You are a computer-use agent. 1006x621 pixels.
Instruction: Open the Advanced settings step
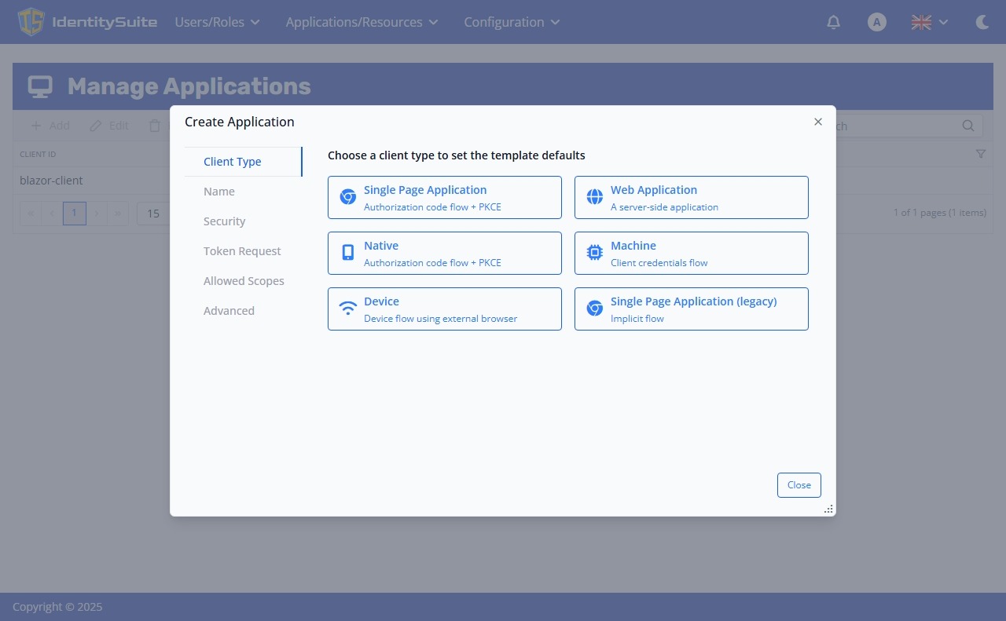(x=229, y=310)
